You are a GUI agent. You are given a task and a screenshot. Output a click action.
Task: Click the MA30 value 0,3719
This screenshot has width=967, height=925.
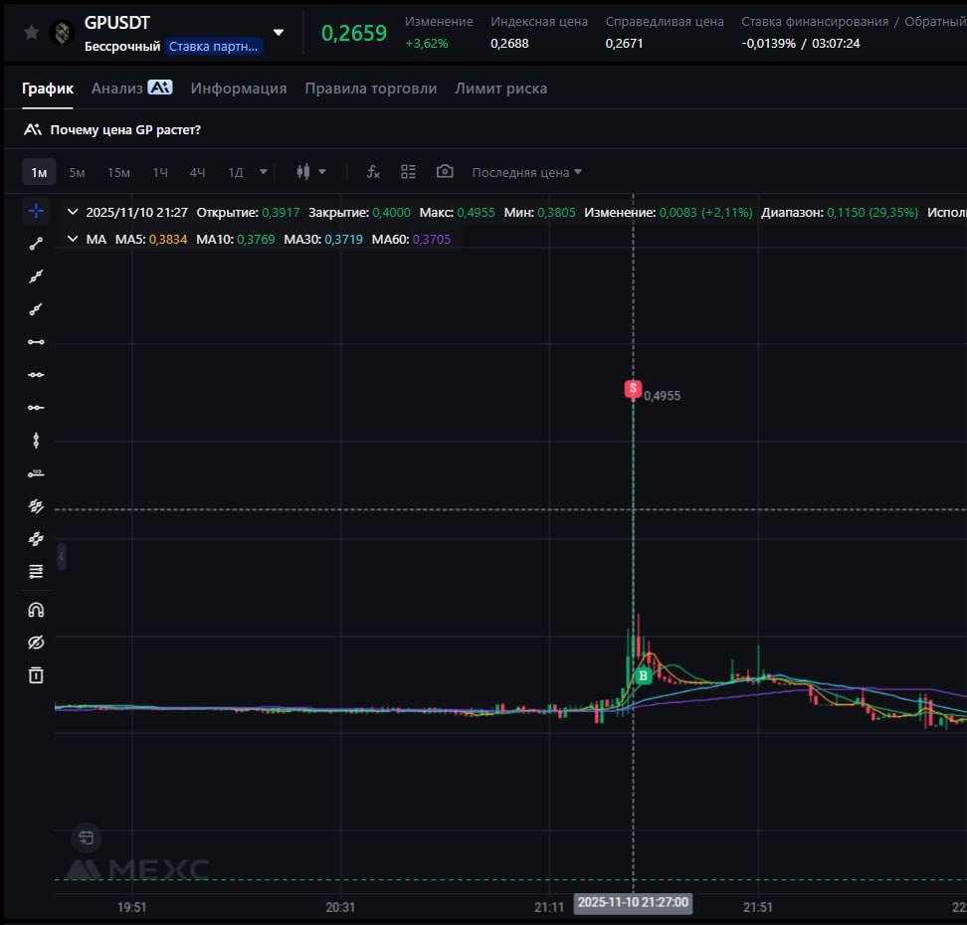pos(343,240)
